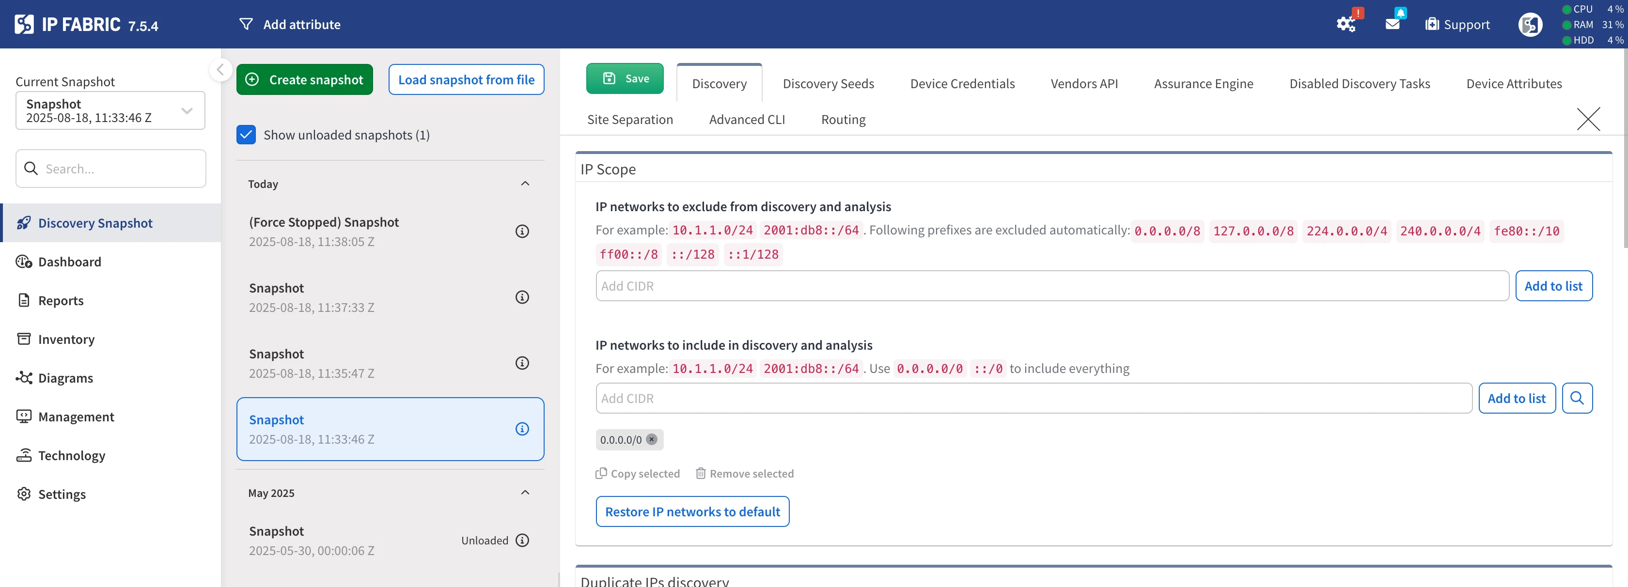This screenshot has height=587, width=1628.
Task: Click the user avatar icon
Action: [x=1530, y=25]
